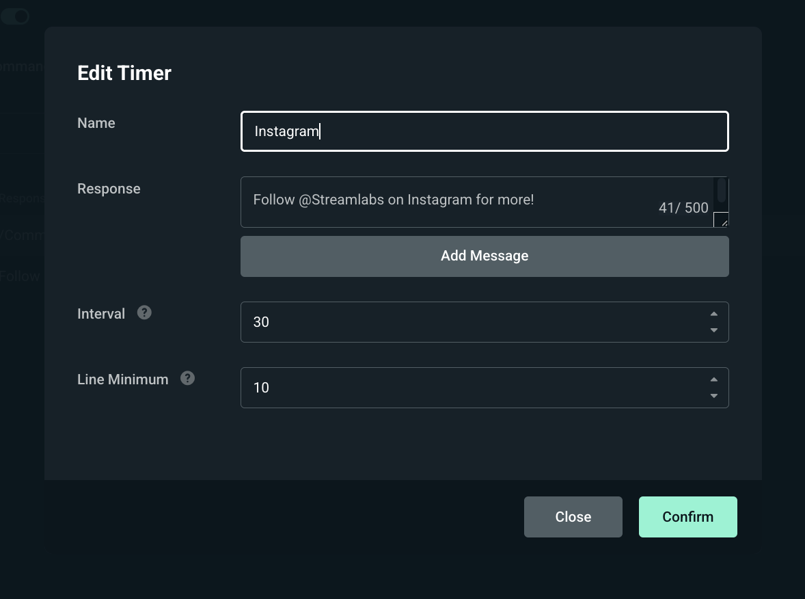Confirm the timer edits
The height and width of the screenshot is (599, 805).
[x=687, y=516]
